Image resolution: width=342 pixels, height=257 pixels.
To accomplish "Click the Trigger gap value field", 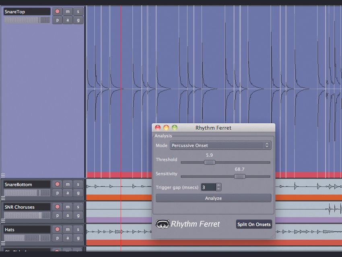I will tap(208, 187).
